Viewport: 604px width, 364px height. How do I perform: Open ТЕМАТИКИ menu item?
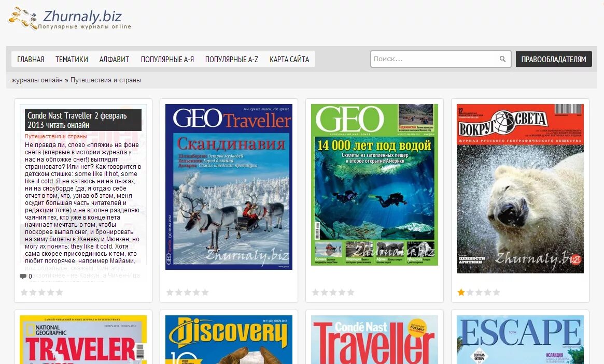point(72,59)
